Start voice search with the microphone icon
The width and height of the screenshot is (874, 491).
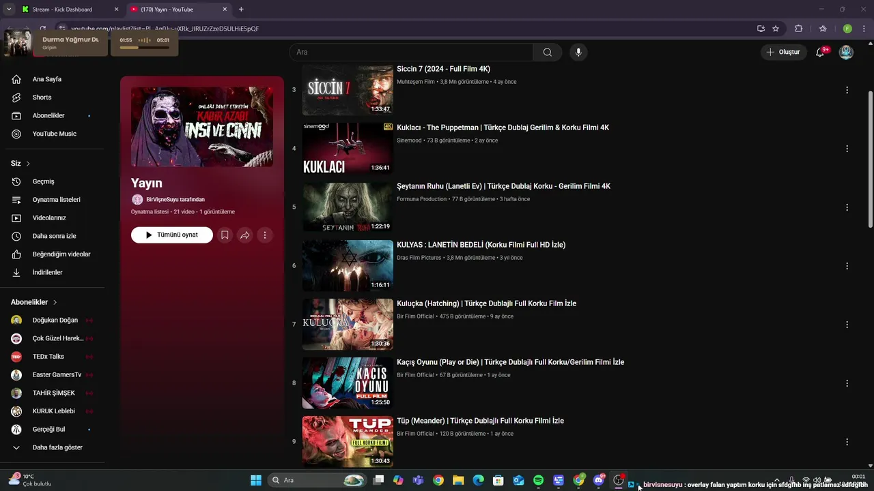click(x=578, y=53)
